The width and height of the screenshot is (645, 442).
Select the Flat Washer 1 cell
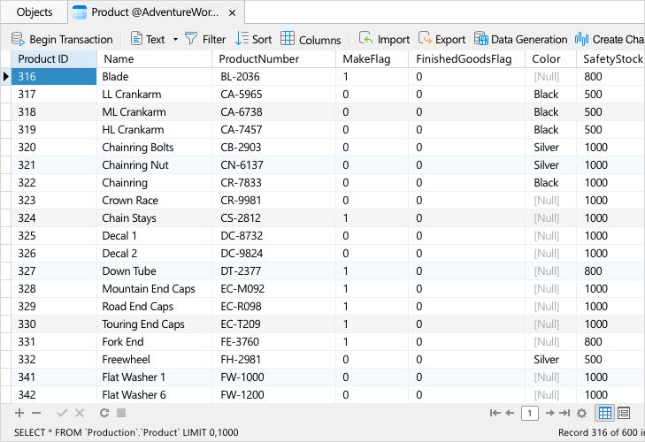point(154,377)
